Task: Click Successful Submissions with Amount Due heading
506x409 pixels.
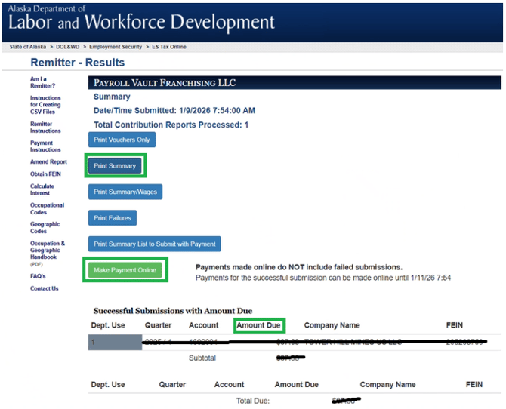Action: [173, 311]
